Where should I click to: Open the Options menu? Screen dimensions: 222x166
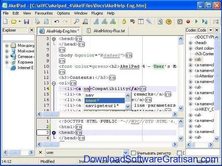tap(63, 13)
